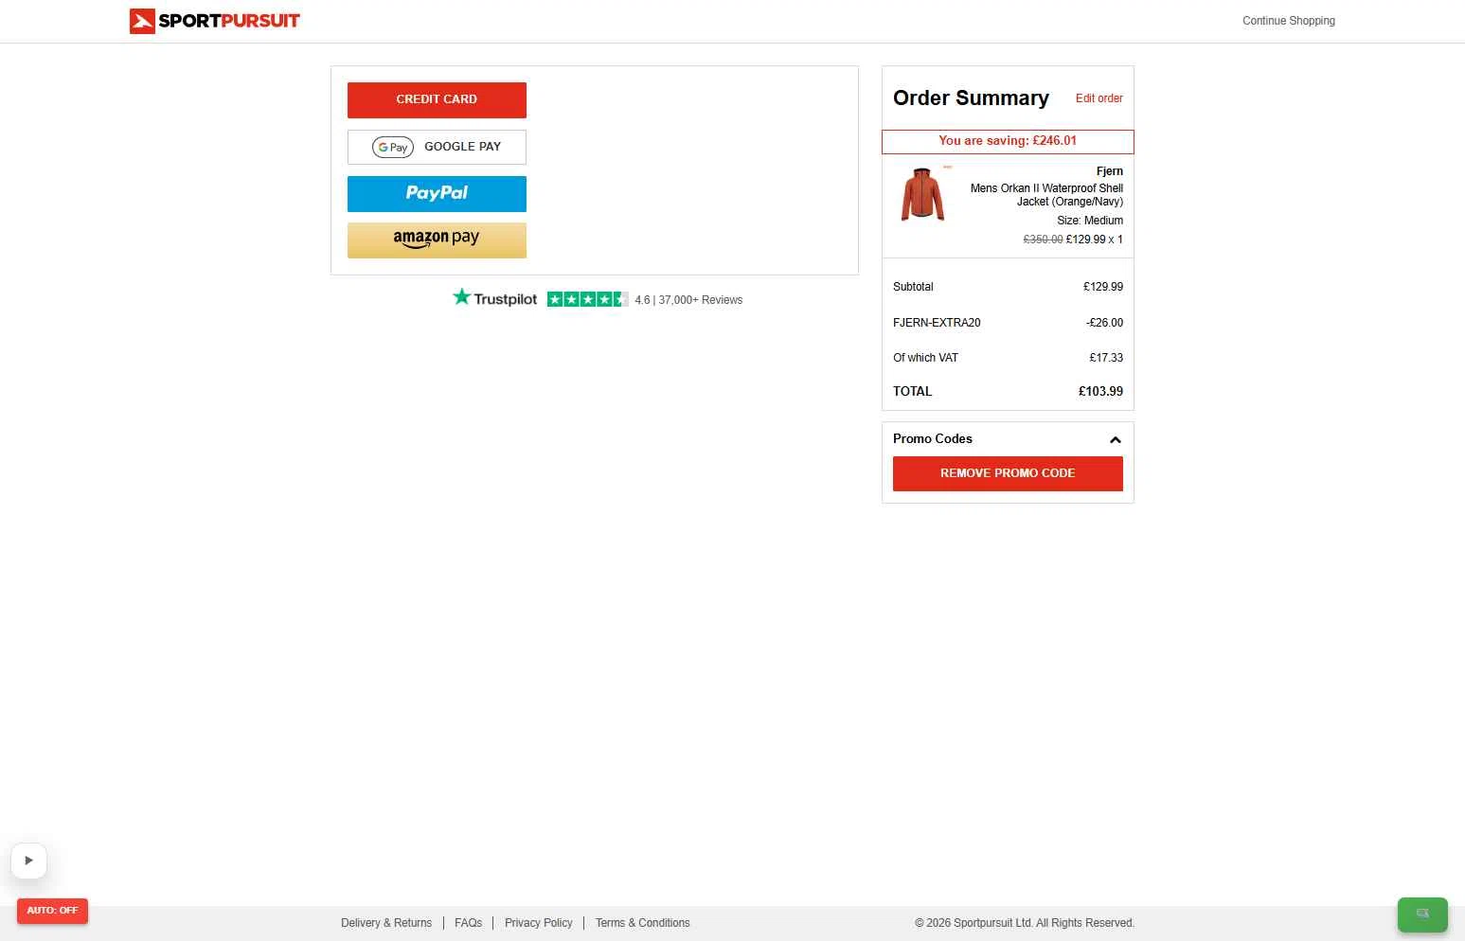
Task: Pay with Credit Card
Action: coord(437,99)
